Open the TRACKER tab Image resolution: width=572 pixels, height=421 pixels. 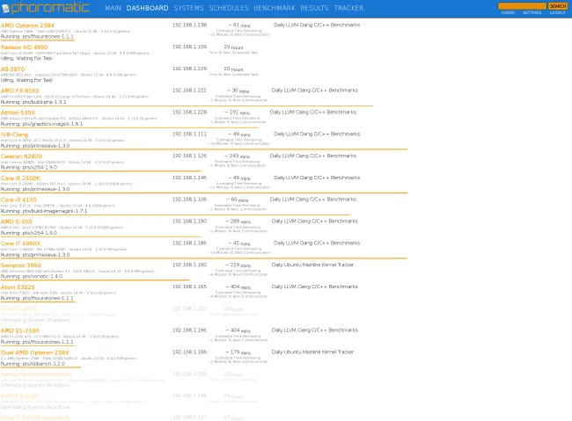tap(348, 8)
